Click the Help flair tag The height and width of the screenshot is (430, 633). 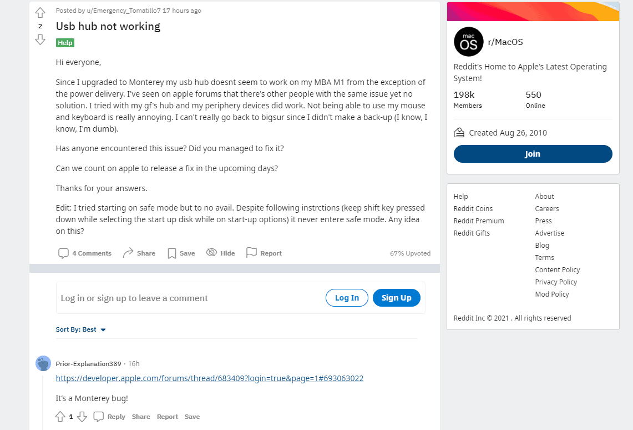tap(65, 43)
